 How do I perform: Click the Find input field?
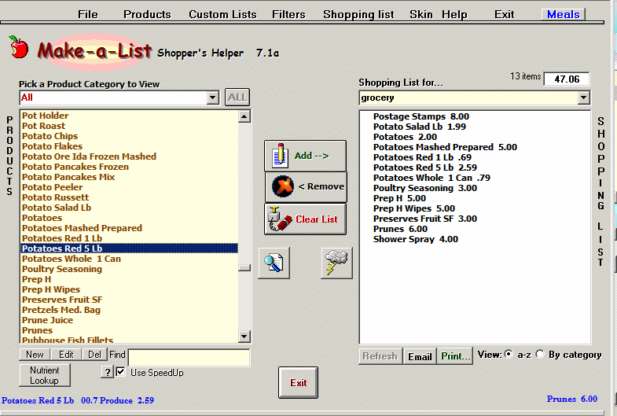[189, 358]
